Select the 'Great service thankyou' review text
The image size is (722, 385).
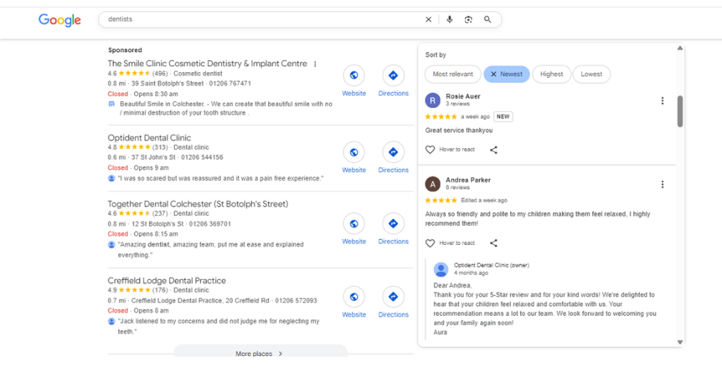tap(459, 130)
